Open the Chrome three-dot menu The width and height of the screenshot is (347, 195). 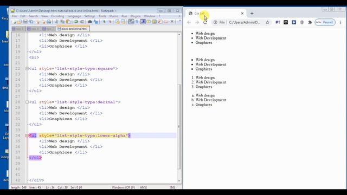point(340,22)
